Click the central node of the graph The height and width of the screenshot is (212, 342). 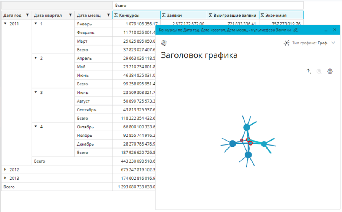tap(249, 140)
